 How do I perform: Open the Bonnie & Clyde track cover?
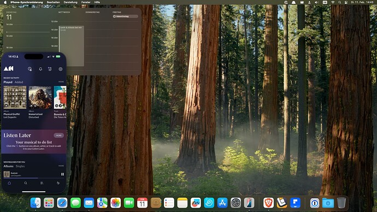(60, 97)
